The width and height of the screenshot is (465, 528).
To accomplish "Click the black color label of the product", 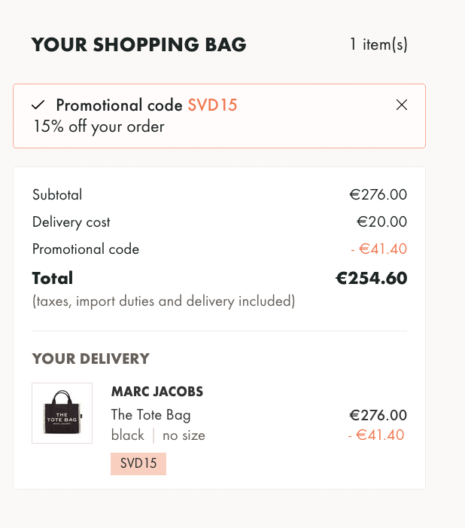I will coord(127,435).
